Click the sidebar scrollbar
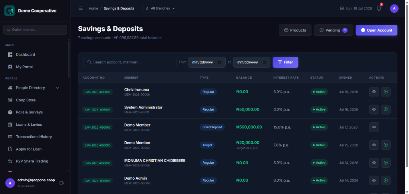Image resolution: width=409 pixels, height=194 pixels. pos(69,59)
